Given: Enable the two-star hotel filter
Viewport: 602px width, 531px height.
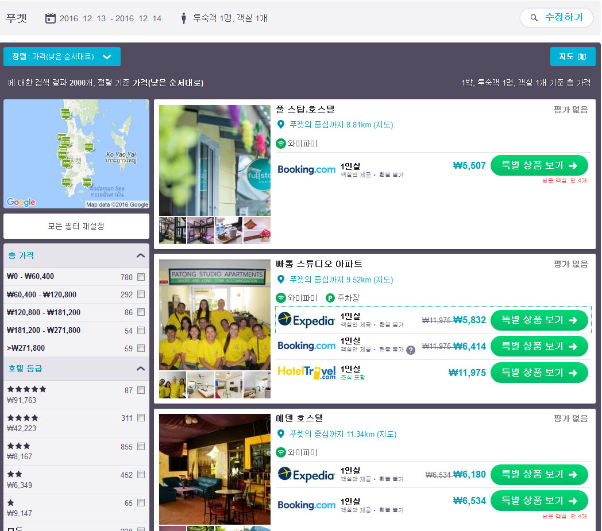Looking at the screenshot, I should 141,475.
